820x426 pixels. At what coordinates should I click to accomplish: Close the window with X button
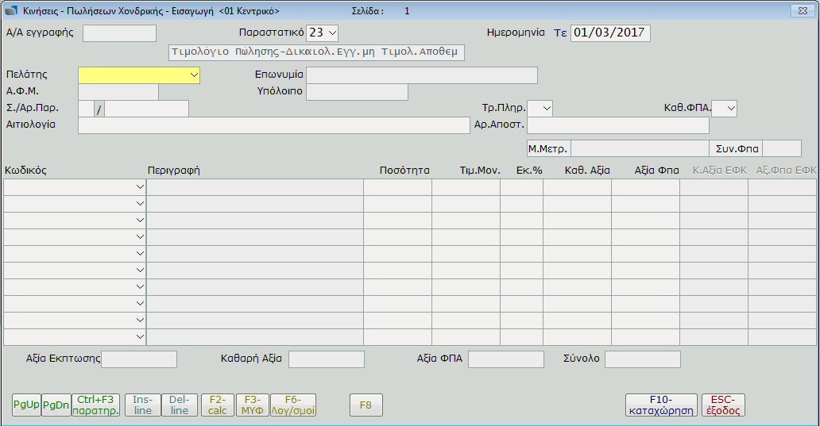[796, 11]
